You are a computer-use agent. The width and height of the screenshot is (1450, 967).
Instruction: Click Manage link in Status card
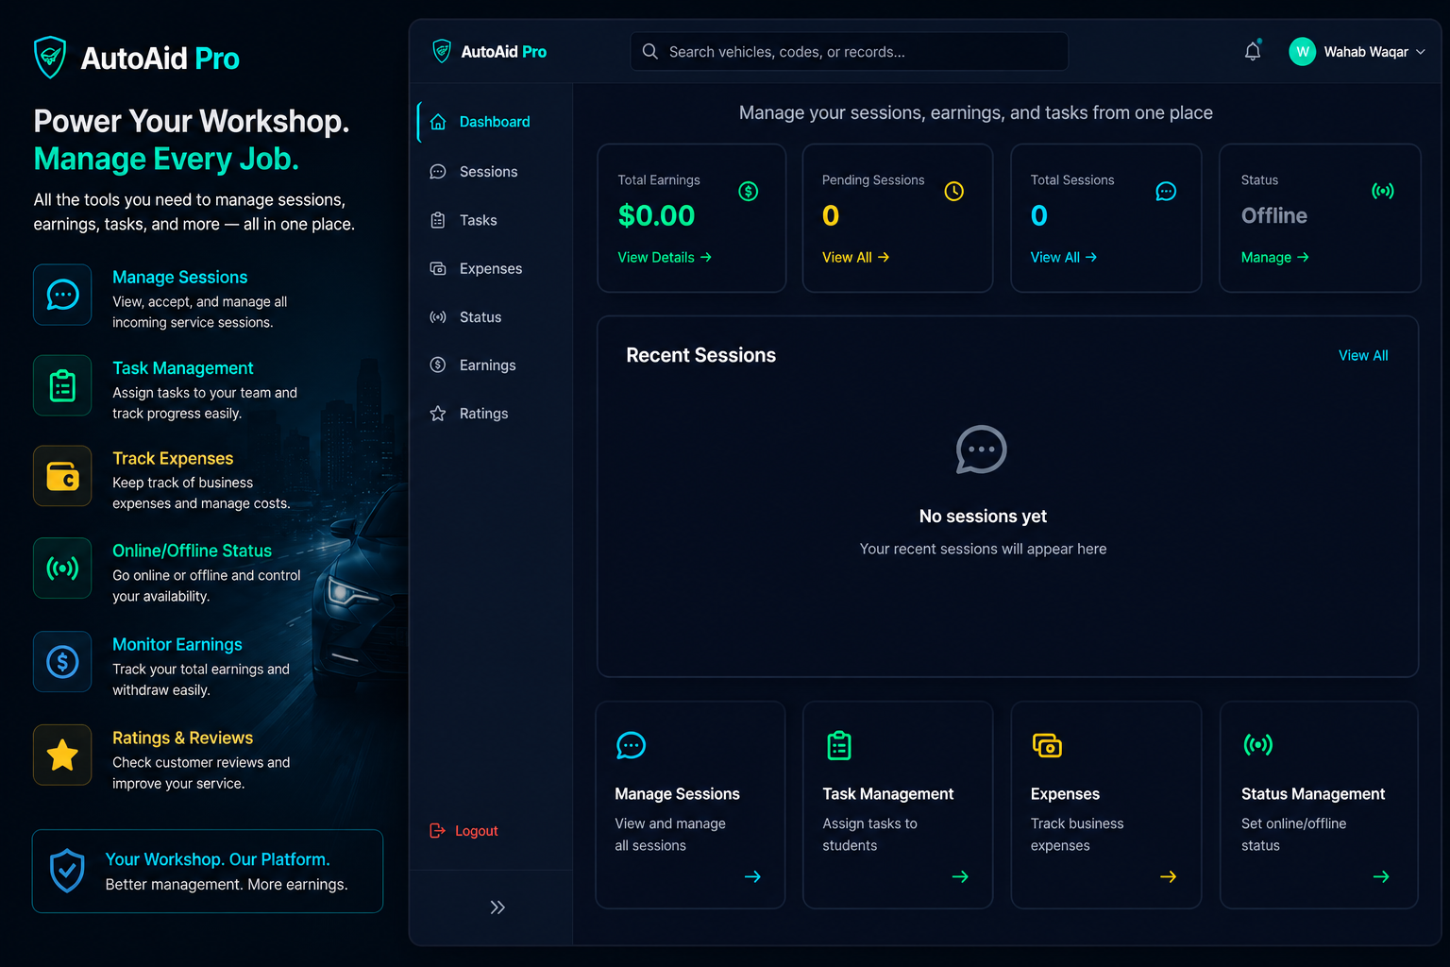(x=1275, y=257)
